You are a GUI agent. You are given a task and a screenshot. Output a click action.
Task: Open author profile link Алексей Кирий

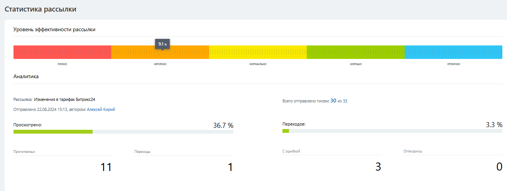pyautogui.click(x=101, y=109)
